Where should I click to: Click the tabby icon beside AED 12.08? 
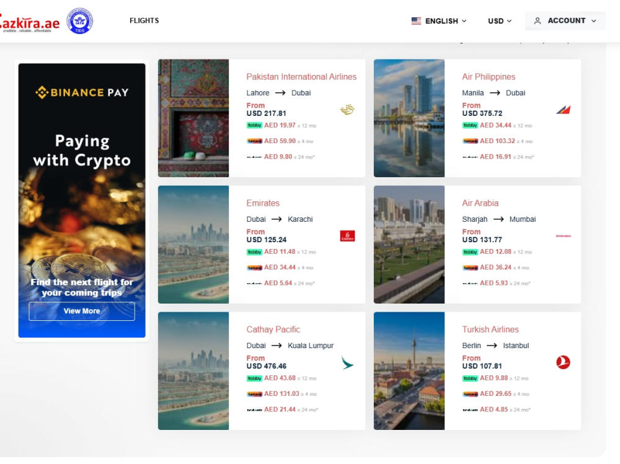(x=470, y=252)
